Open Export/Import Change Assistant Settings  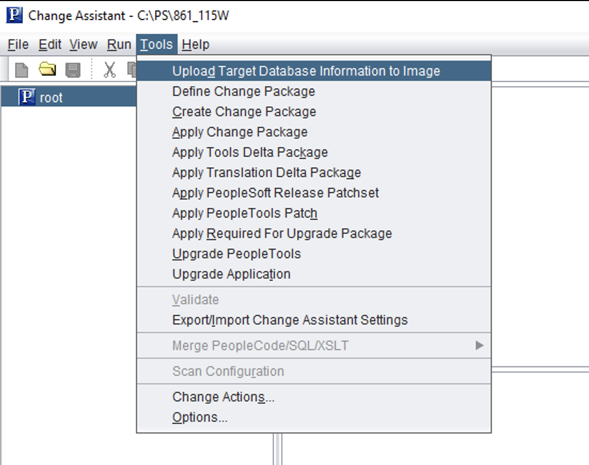[289, 320]
